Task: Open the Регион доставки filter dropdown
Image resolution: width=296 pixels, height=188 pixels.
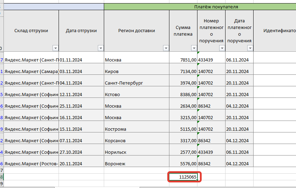Action: click(166, 48)
